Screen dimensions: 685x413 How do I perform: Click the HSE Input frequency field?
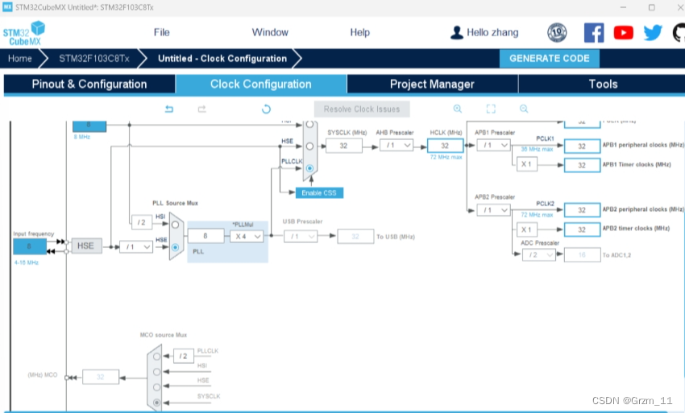(x=30, y=246)
